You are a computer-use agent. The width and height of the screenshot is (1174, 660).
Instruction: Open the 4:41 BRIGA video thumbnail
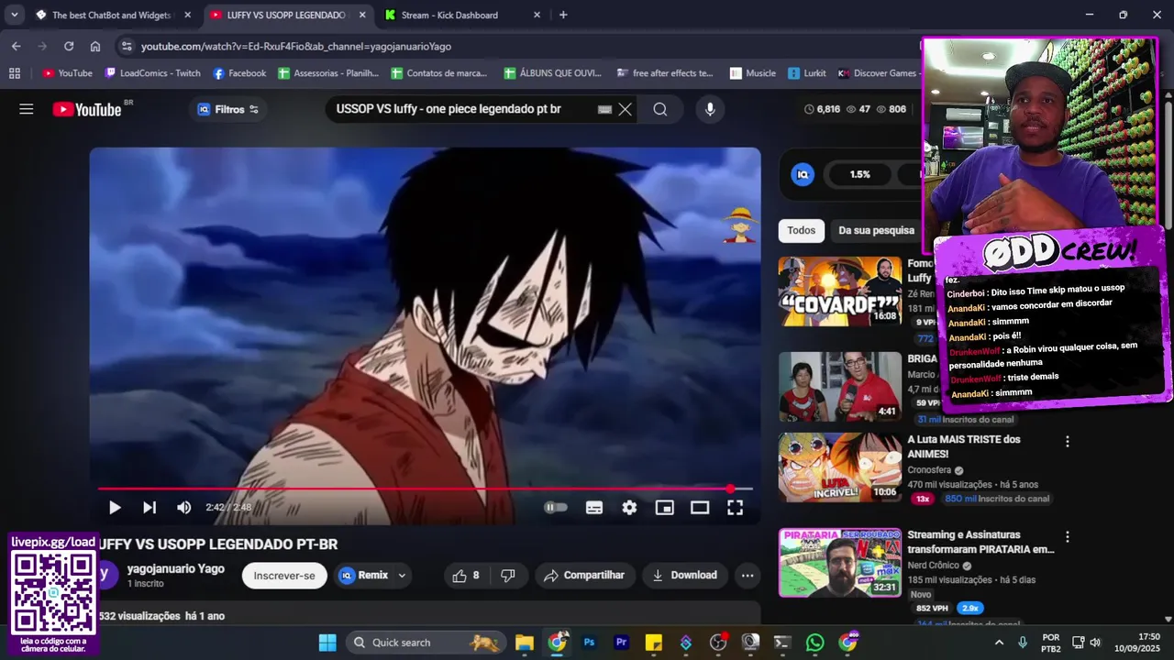click(x=840, y=387)
